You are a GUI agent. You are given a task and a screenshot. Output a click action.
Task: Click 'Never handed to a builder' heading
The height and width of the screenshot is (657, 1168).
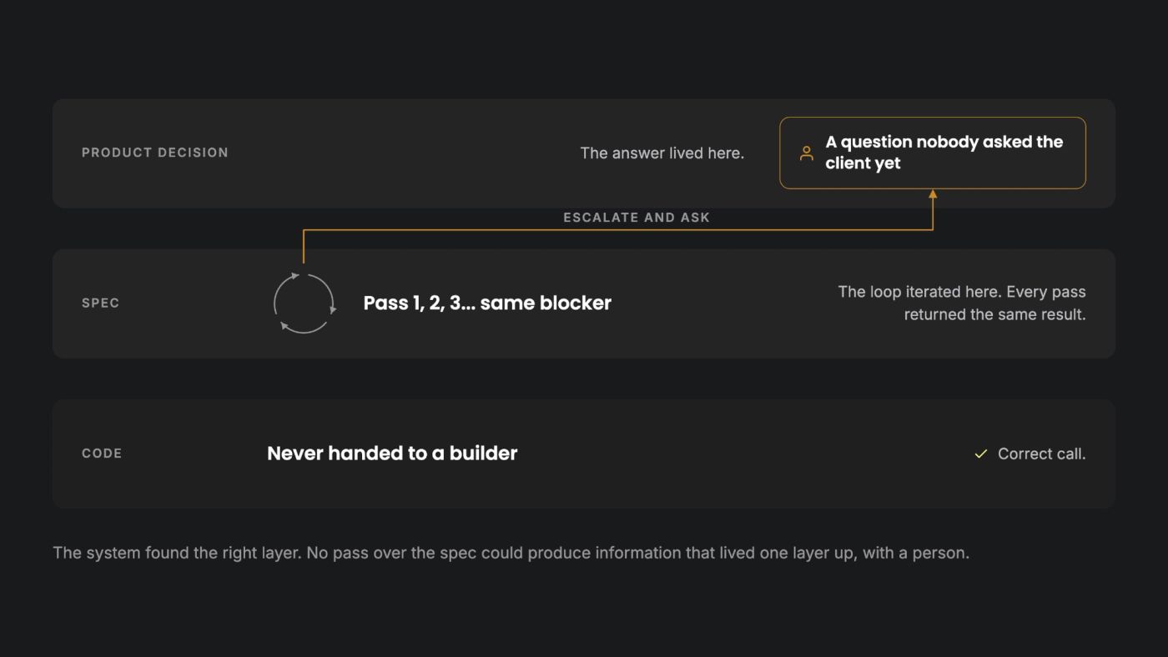point(392,454)
